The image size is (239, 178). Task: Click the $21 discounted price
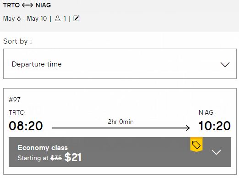tap(73, 157)
